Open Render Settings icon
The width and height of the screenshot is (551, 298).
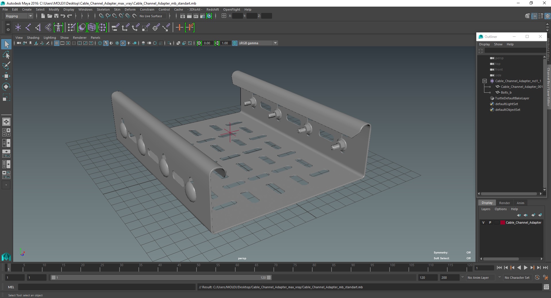coord(203,16)
